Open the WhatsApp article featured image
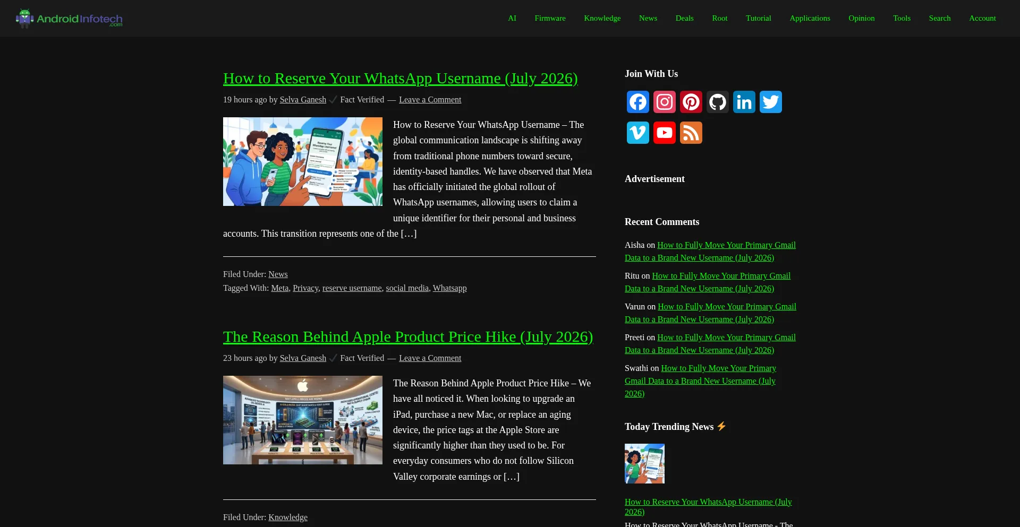Viewport: 1020px width, 527px height. [303, 161]
